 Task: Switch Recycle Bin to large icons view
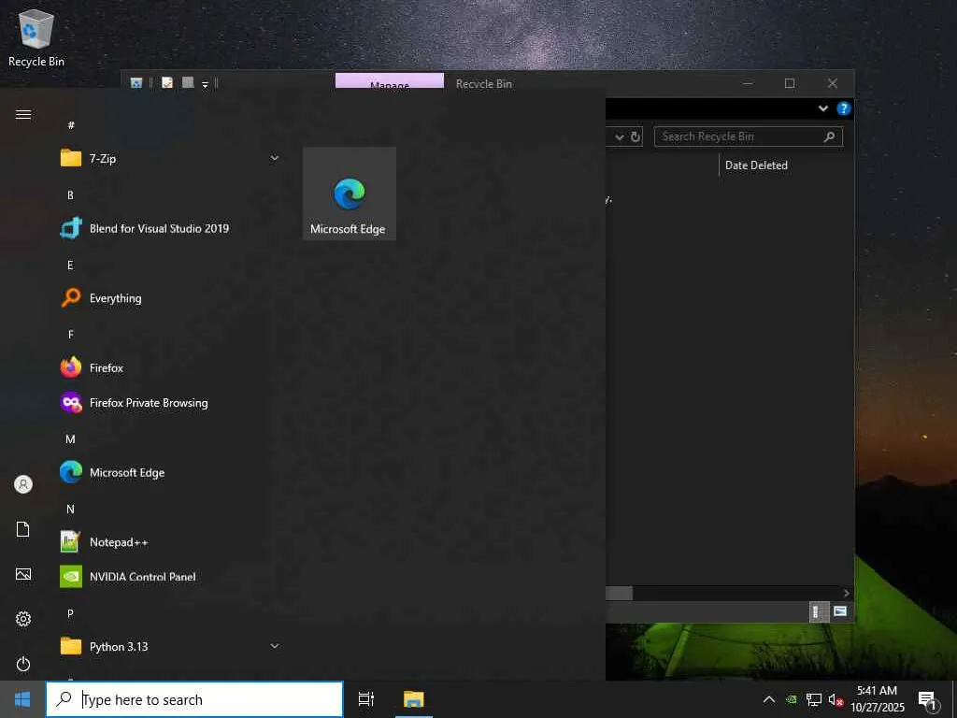840,611
